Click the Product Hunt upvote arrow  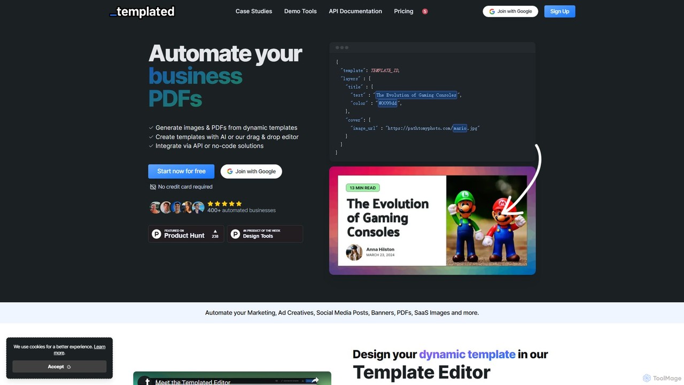click(215, 231)
